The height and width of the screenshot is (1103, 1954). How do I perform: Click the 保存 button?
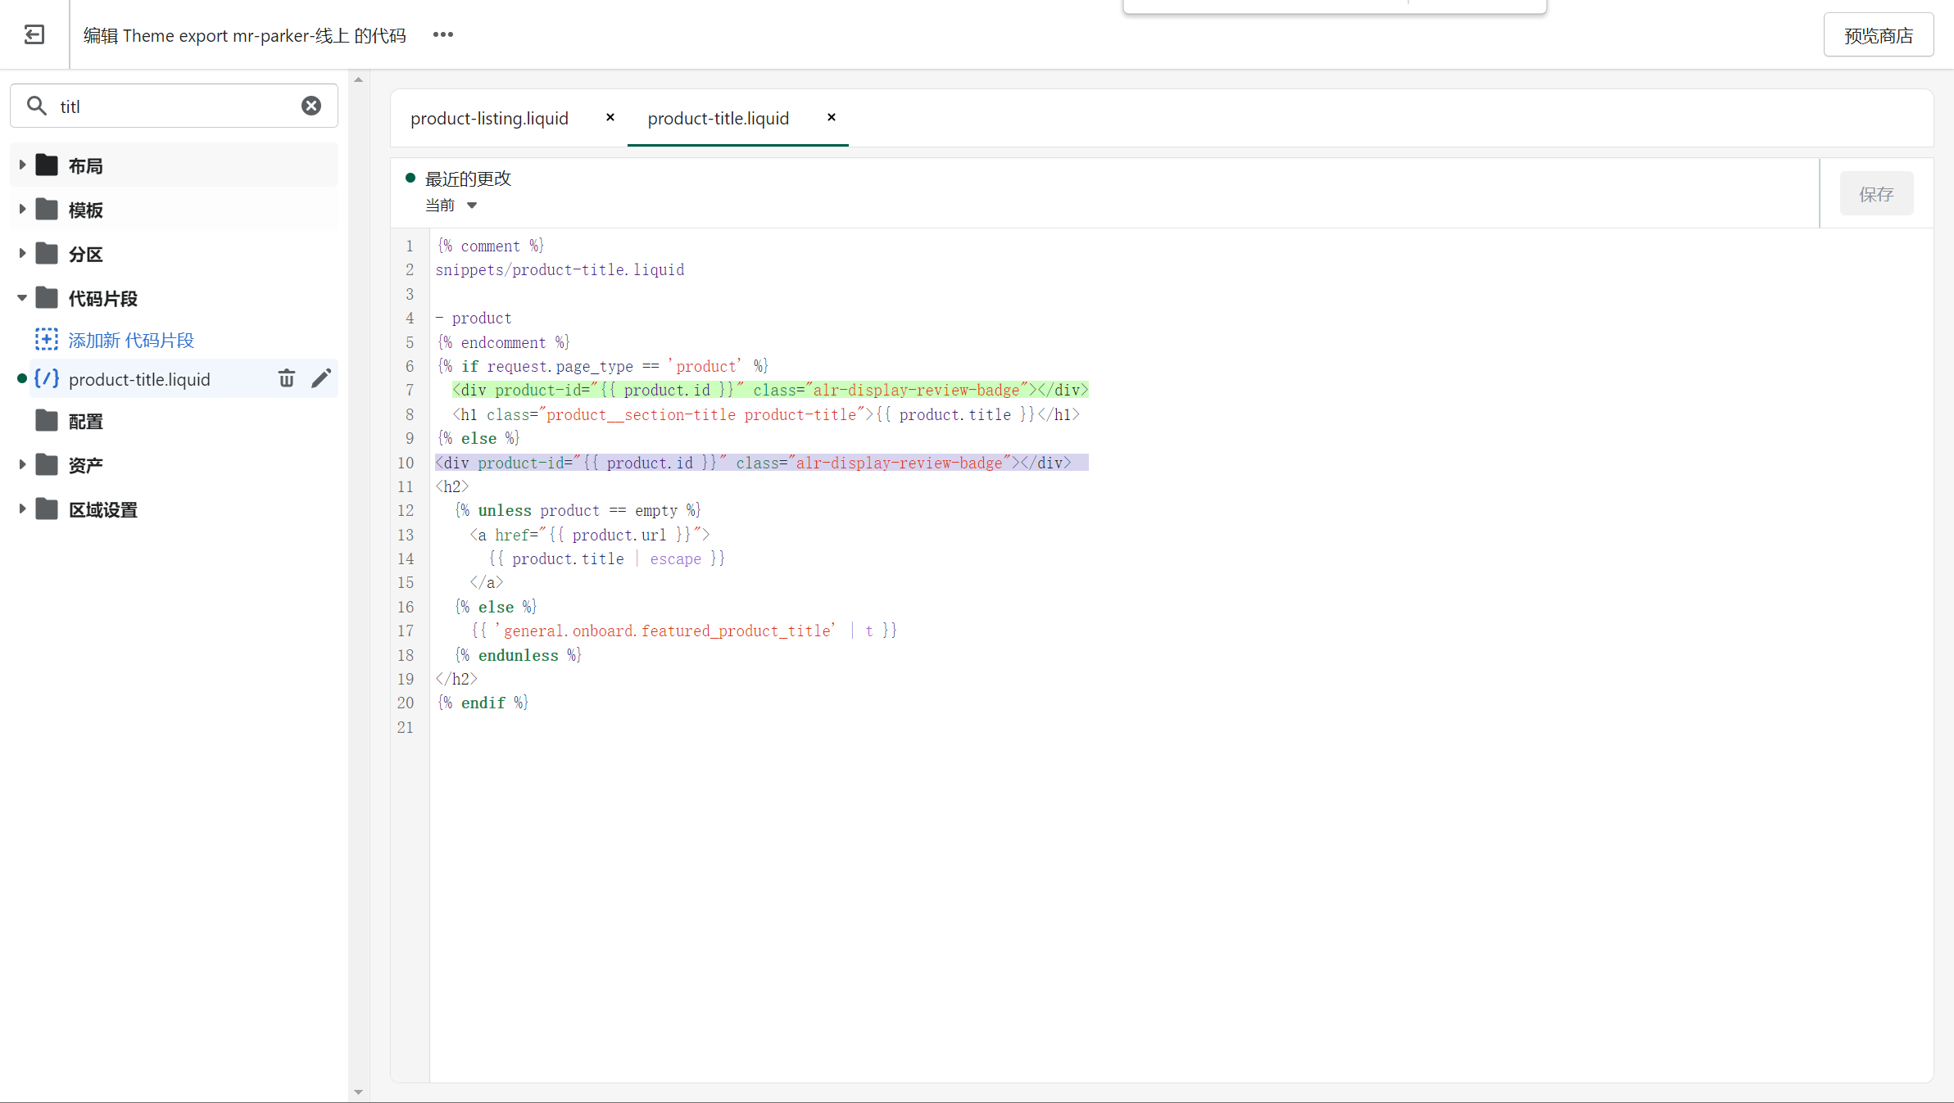[x=1876, y=194]
